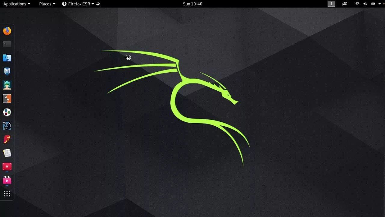This screenshot has width=385, height=217.
Task: Open the Places menu
Action: (x=47, y=4)
